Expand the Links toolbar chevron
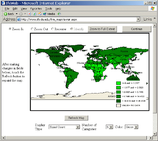The height and width of the screenshot is (141, 158). click(155, 18)
